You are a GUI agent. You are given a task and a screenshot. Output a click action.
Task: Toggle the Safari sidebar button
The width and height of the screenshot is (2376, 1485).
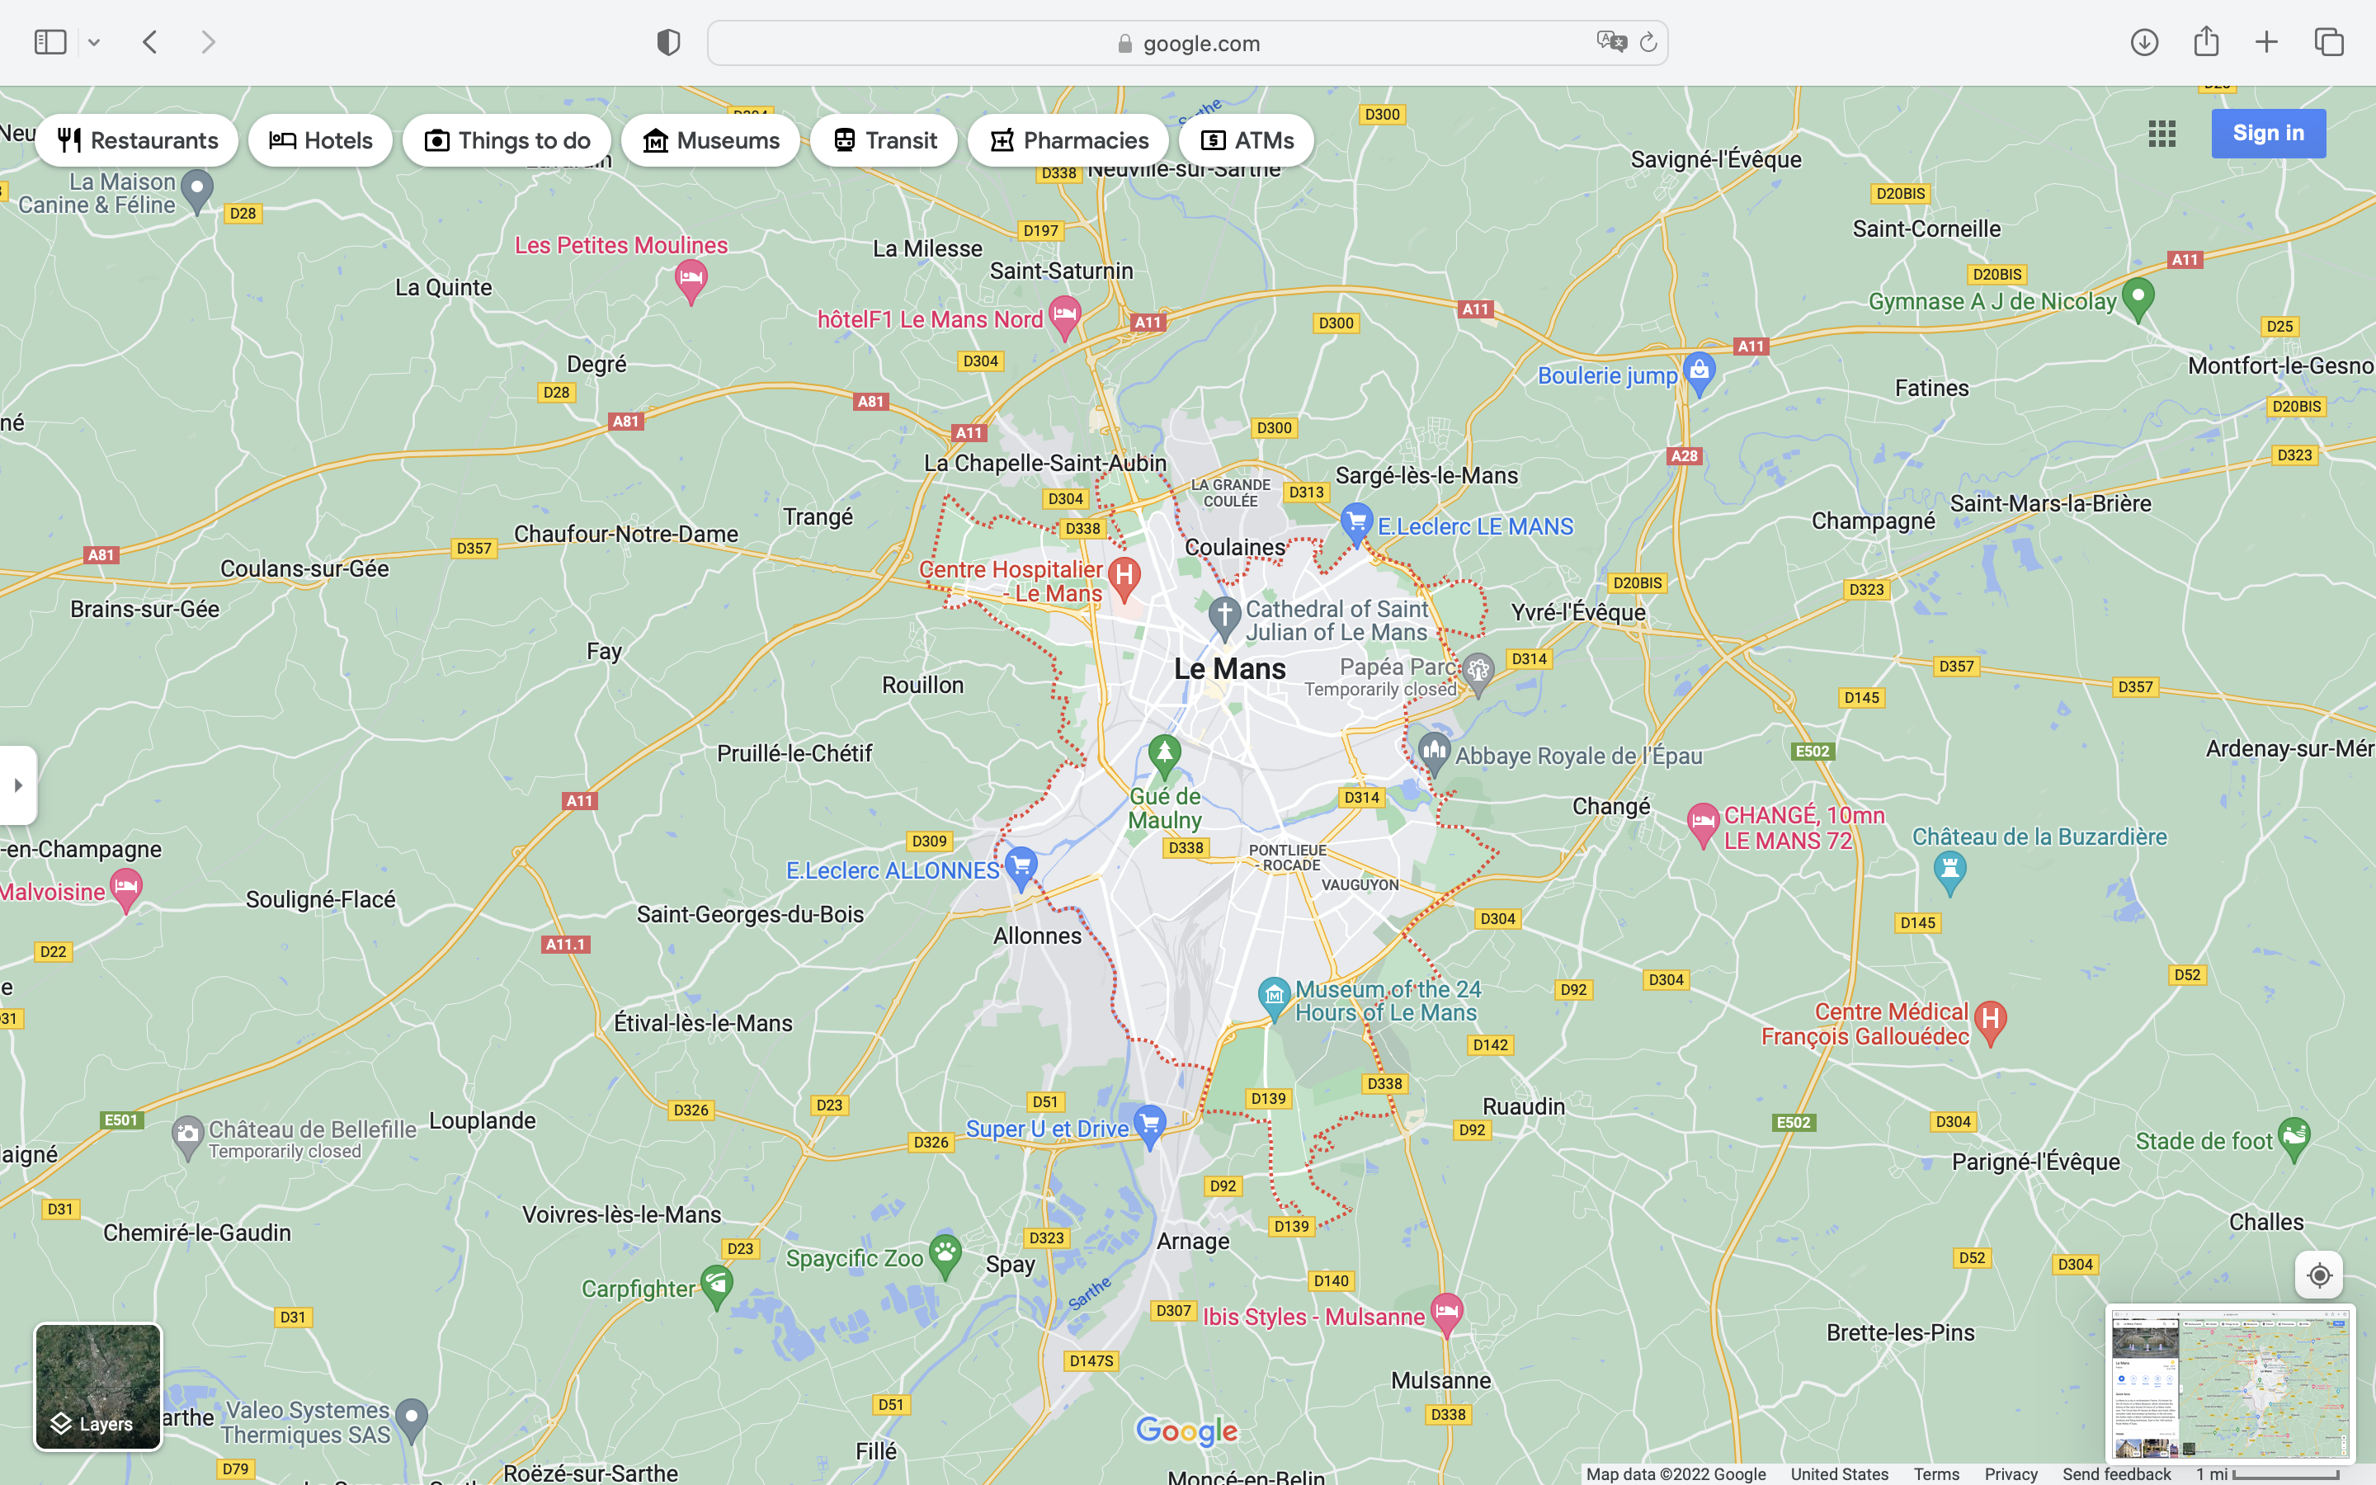pyautogui.click(x=50, y=42)
